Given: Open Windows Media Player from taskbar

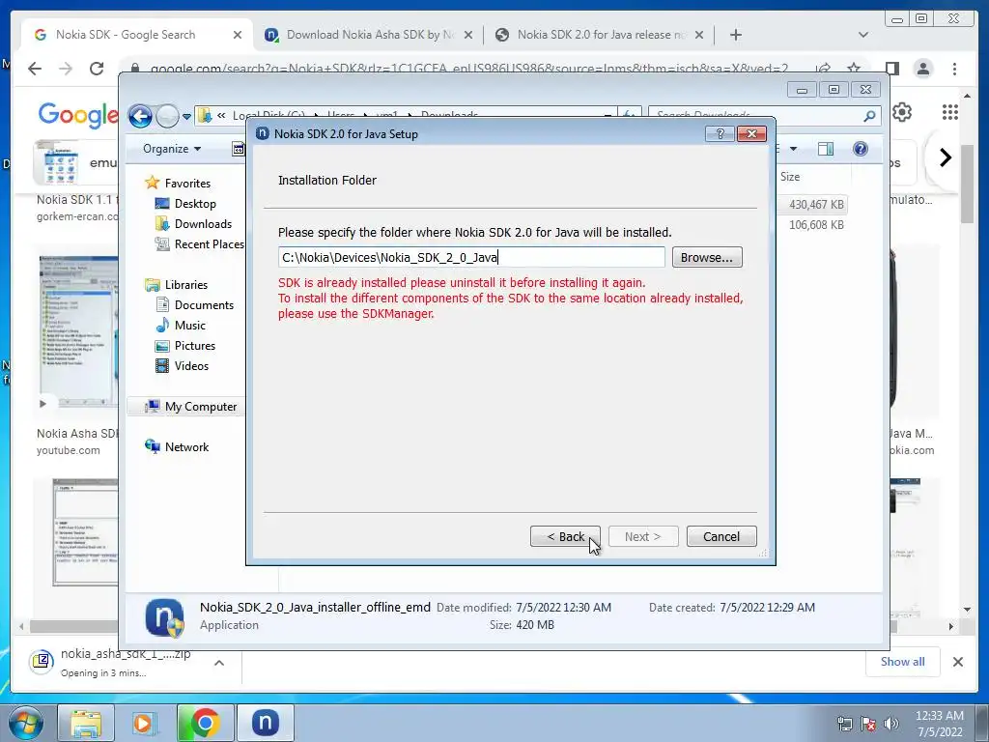Looking at the screenshot, I should coord(144,723).
